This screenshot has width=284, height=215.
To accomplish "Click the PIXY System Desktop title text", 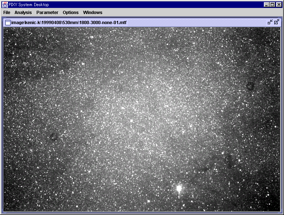I will point(29,5).
